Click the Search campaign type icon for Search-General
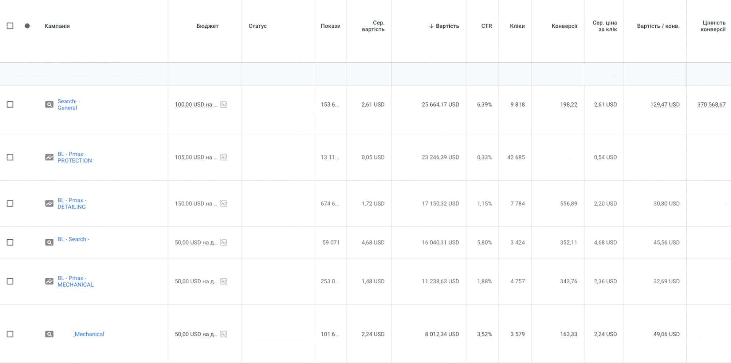Screen dimensions: 731x363 [49, 105]
